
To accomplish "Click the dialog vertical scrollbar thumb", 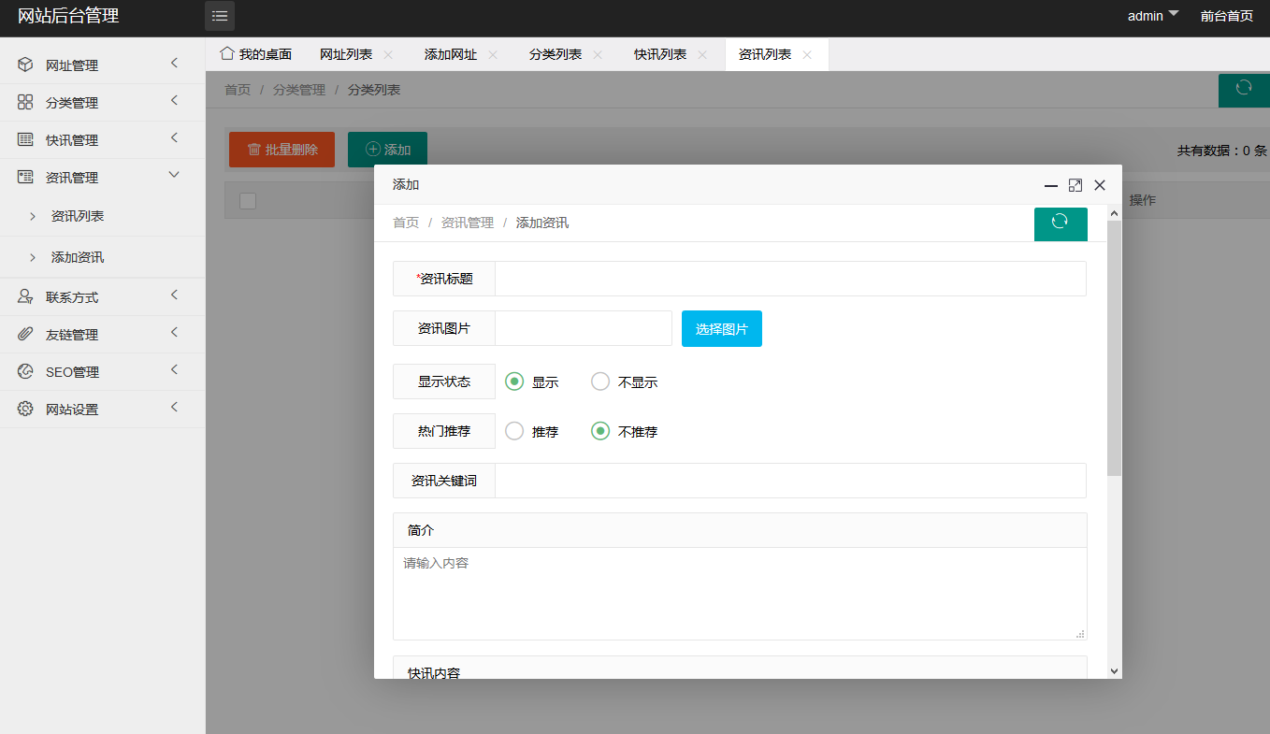I will (x=1113, y=346).
